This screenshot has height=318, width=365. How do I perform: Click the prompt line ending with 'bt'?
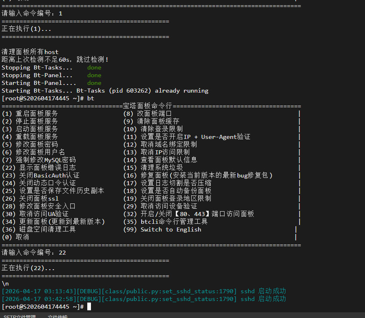point(48,98)
